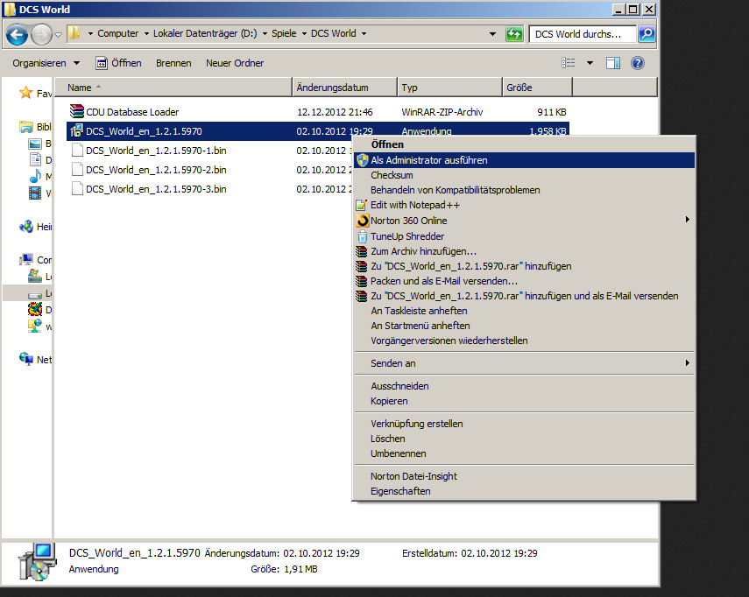The image size is (749, 597).
Task: Expand the dropdown arrow after 'Spiele' breadcrumb
Action: [304, 34]
